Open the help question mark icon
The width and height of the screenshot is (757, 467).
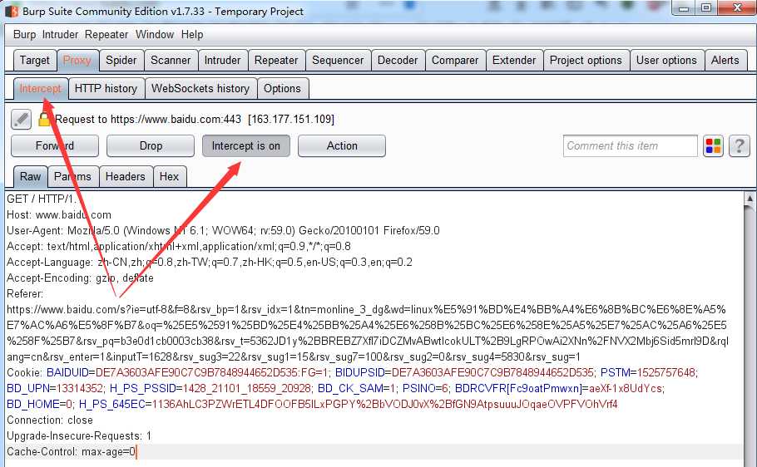(740, 145)
